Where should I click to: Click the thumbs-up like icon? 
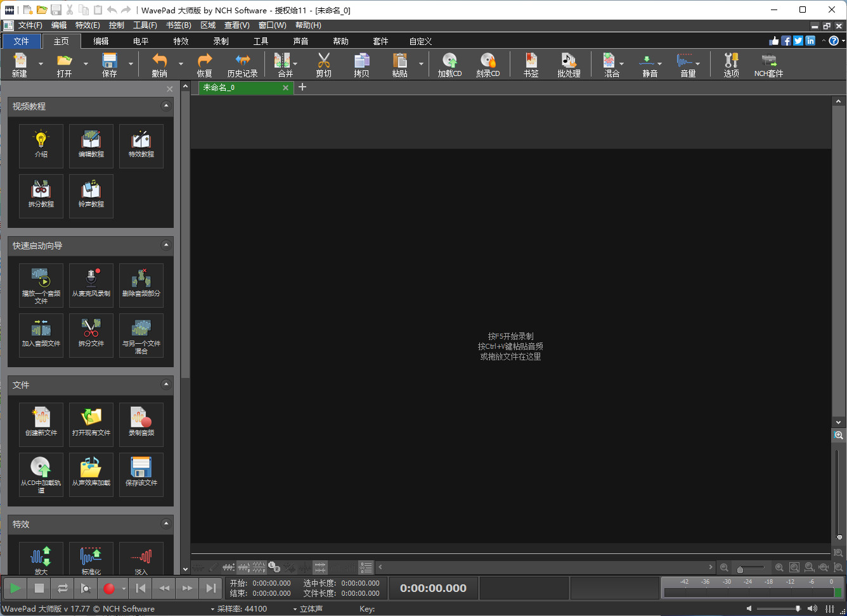point(774,41)
